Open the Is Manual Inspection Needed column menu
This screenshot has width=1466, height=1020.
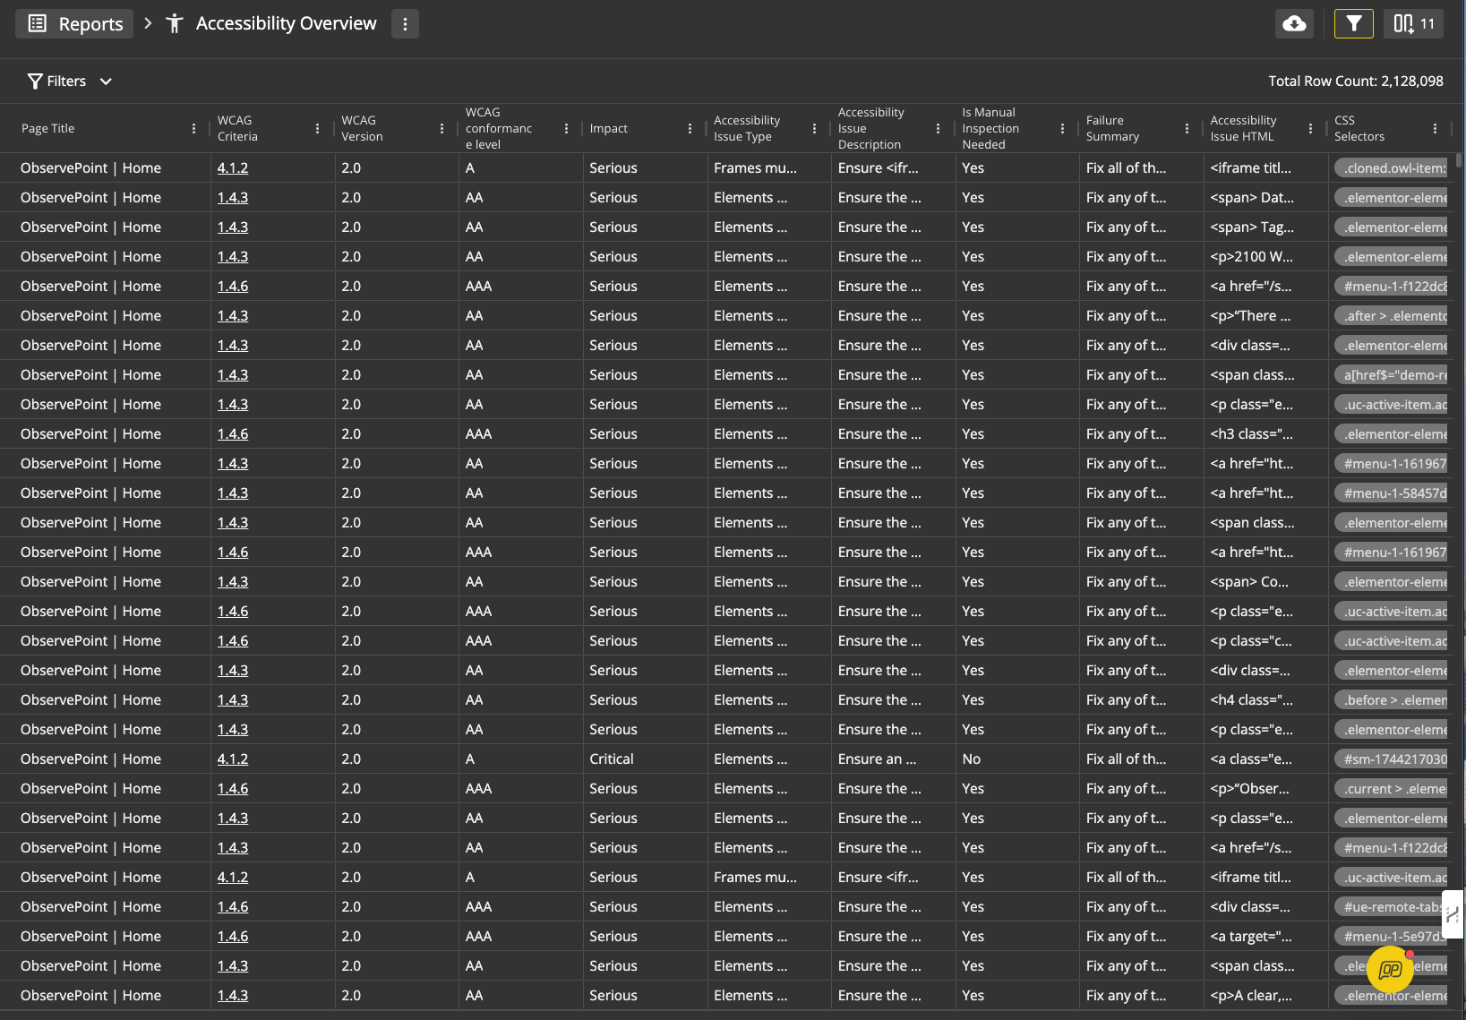[x=1062, y=129]
